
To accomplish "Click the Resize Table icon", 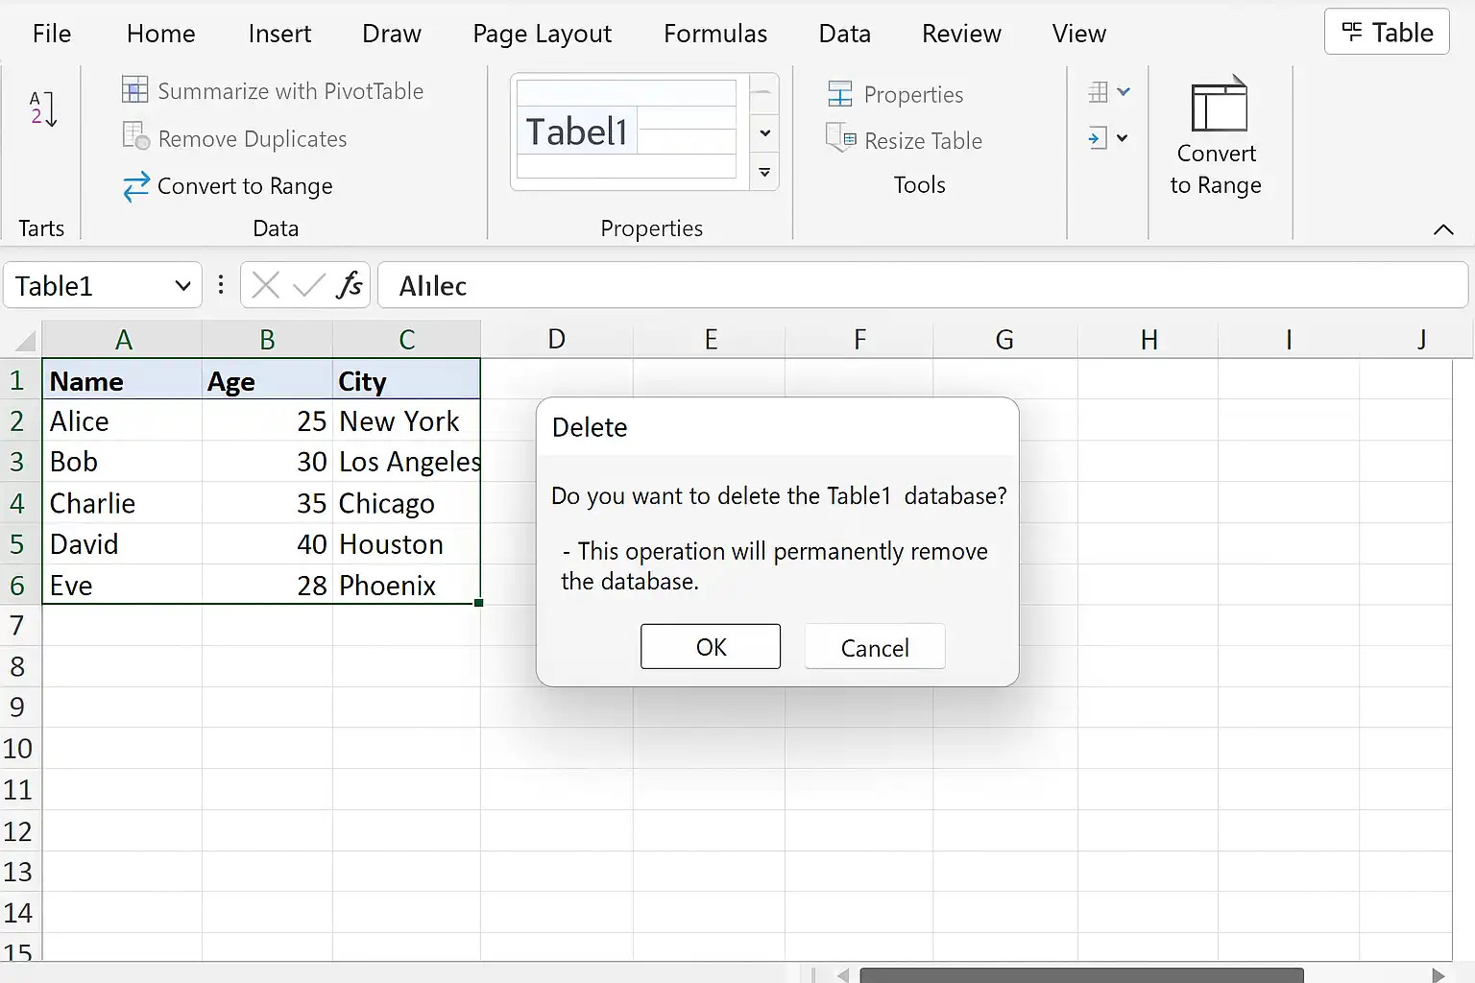I will point(841,139).
